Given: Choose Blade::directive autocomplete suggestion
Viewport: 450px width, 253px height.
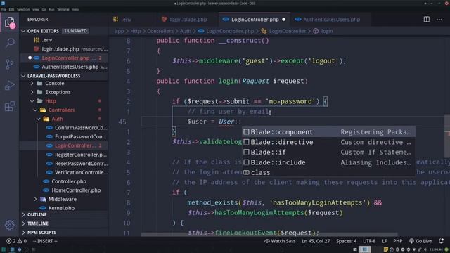Looking at the screenshot, I should tap(328, 142).
